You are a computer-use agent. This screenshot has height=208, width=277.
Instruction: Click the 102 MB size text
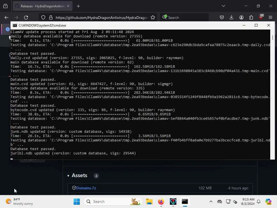(205, 188)
